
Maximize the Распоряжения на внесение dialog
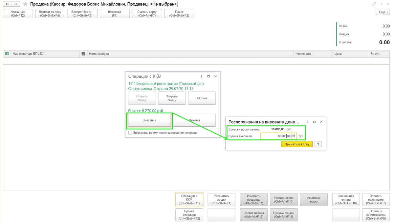point(314,121)
